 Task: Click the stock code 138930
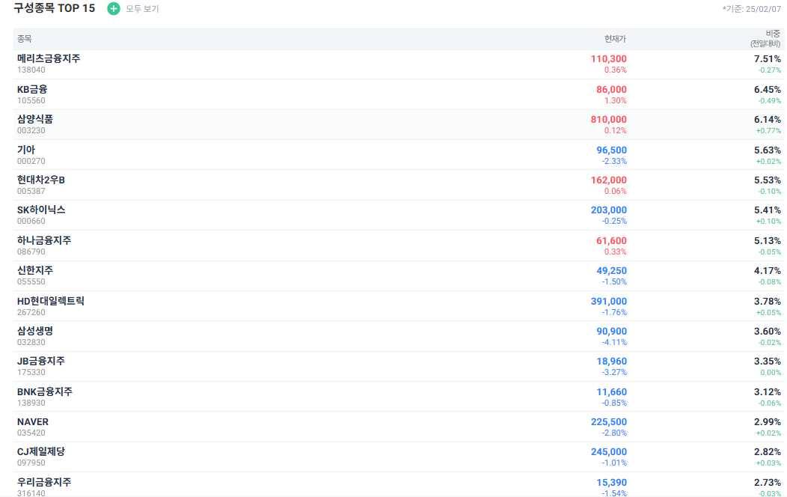(x=31, y=403)
